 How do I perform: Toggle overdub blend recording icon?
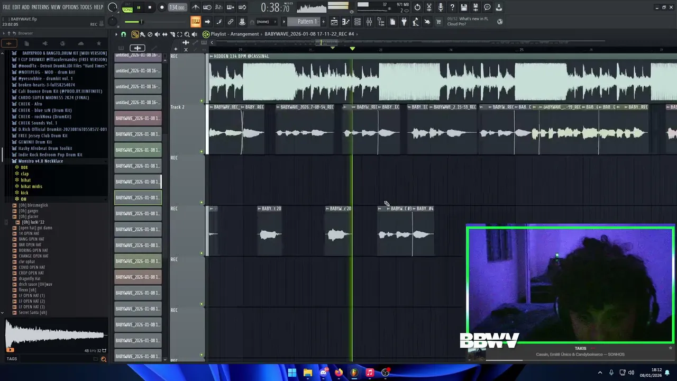point(231,7)
